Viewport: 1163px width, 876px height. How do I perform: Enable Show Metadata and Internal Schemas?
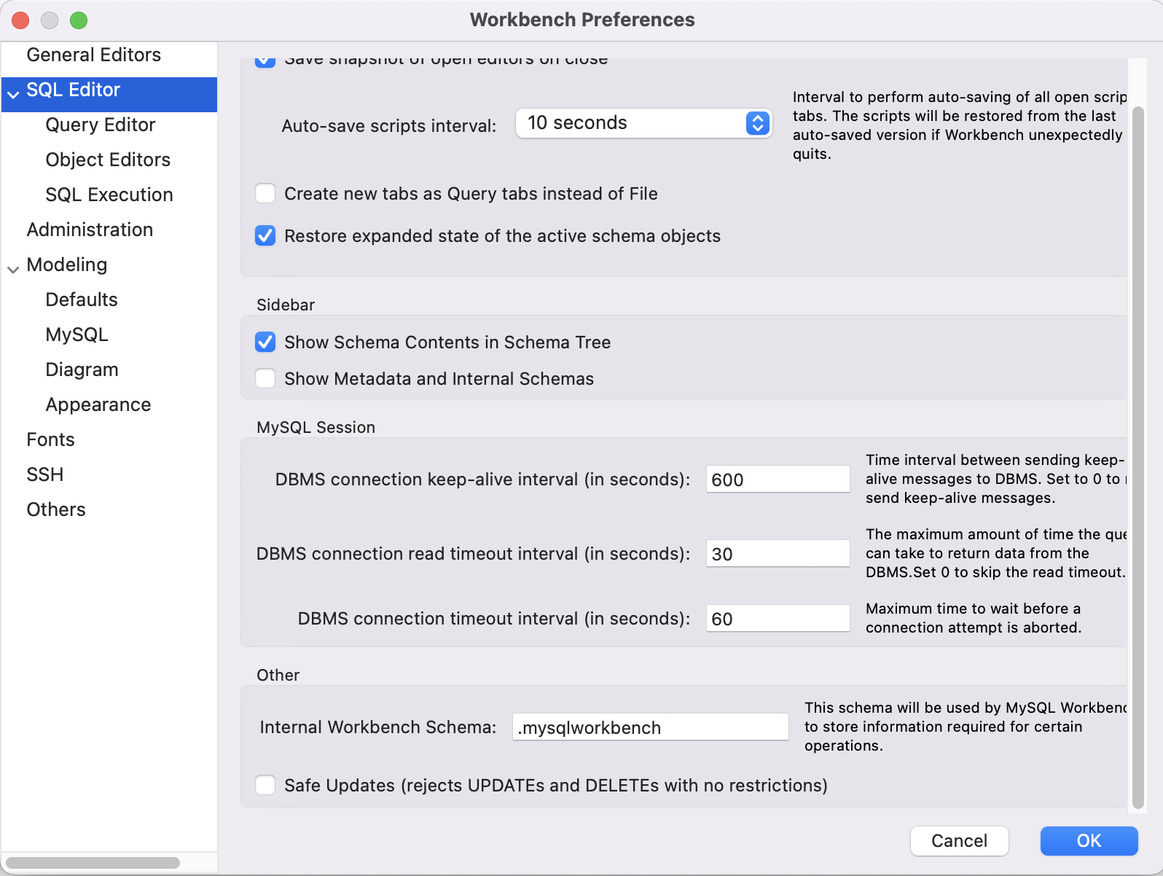pyautogui.click(x=265, y=378)
